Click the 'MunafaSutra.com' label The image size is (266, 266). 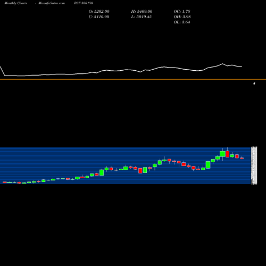[x=52, y=3]
